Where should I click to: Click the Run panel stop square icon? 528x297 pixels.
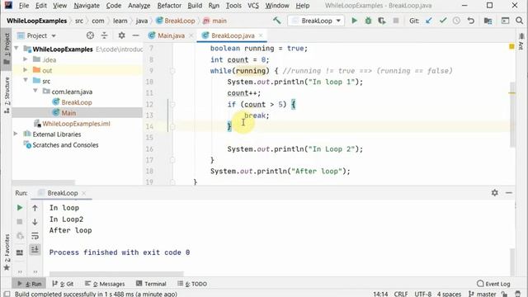[20, 222]
